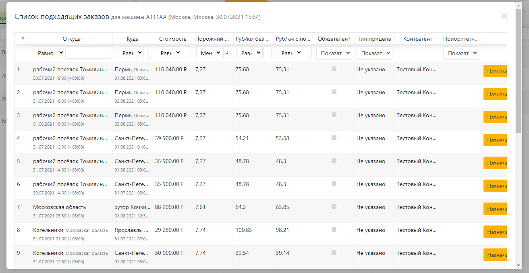This screenshot has width=529, height=273.
Task: Click Назначить button for order 7
Action: click(x=495, y=209)
